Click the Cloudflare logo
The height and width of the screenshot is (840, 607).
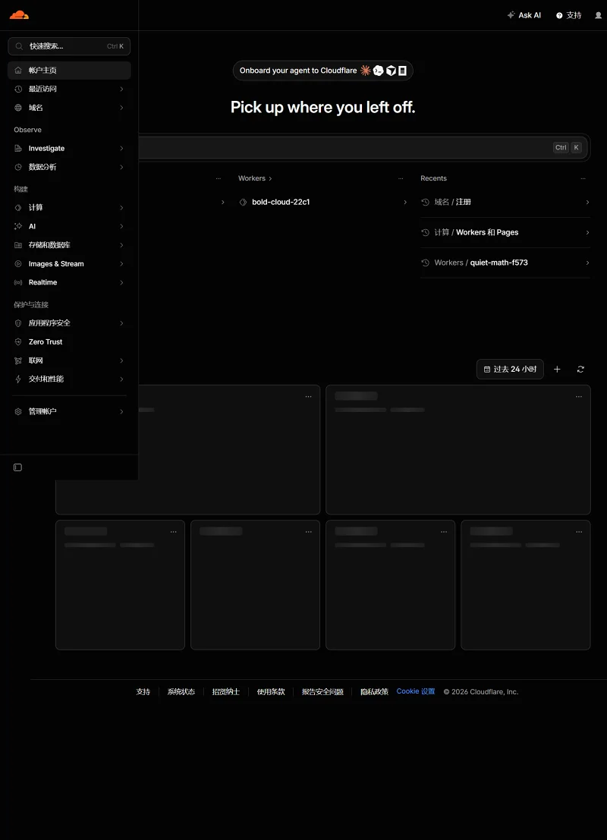19,15
